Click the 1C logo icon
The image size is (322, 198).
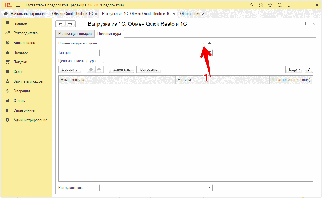coord(8,5)
